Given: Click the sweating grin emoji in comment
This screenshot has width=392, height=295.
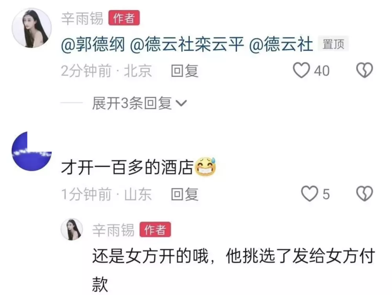Looking at the screenshot, I should click(x=205, y=167).
